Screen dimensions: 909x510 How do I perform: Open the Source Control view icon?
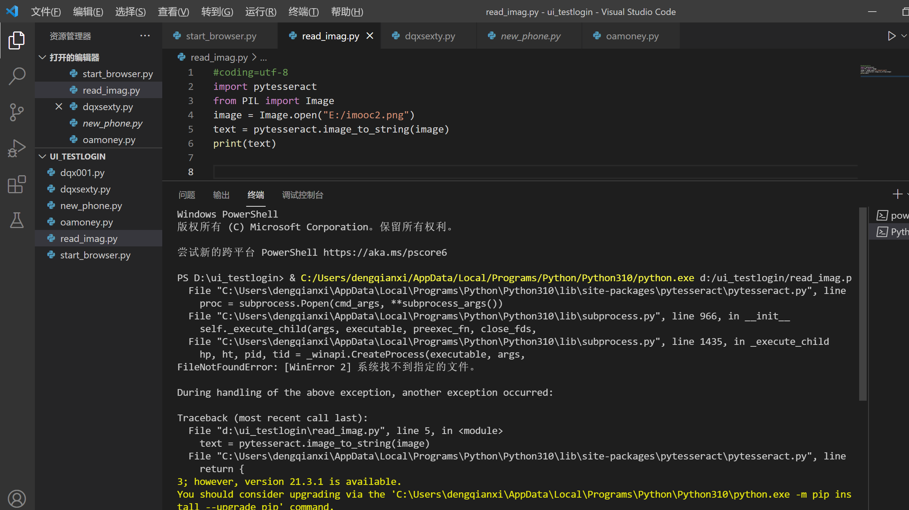(16, 112)
